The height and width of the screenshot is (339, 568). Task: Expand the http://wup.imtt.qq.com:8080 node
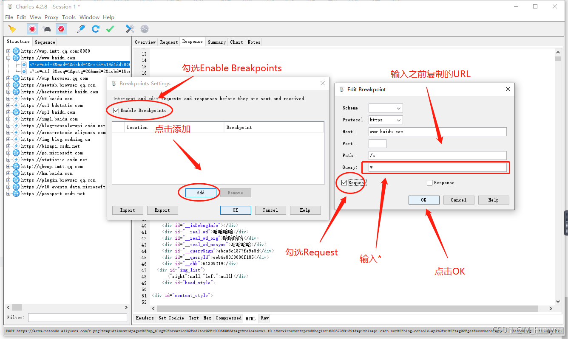[x=8, y=51]
